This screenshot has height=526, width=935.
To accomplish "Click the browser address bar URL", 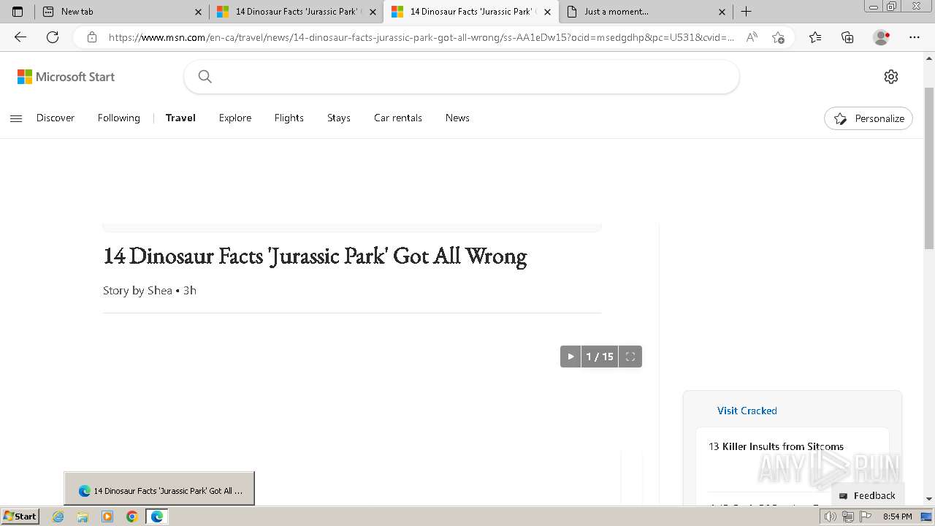I will coord(421,37).
